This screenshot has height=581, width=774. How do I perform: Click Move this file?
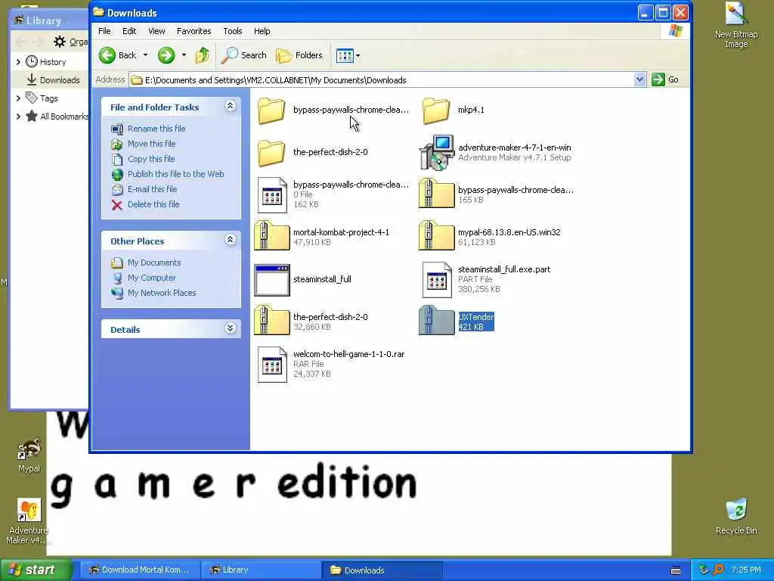coord(151,144)
